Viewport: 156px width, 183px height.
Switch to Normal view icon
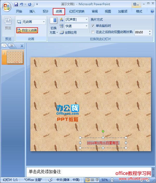click(88, 180)
